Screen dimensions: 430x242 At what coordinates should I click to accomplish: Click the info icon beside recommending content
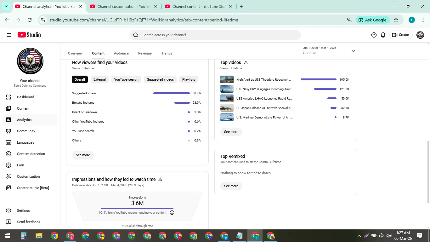point(172,213)
